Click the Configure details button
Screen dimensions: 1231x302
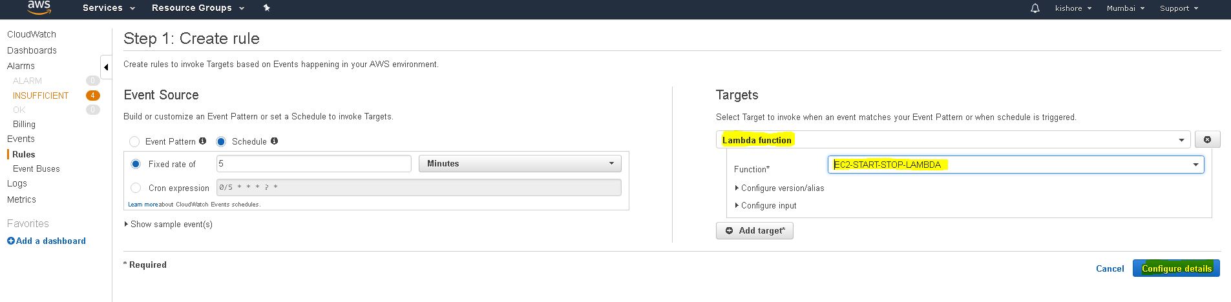1176,268
